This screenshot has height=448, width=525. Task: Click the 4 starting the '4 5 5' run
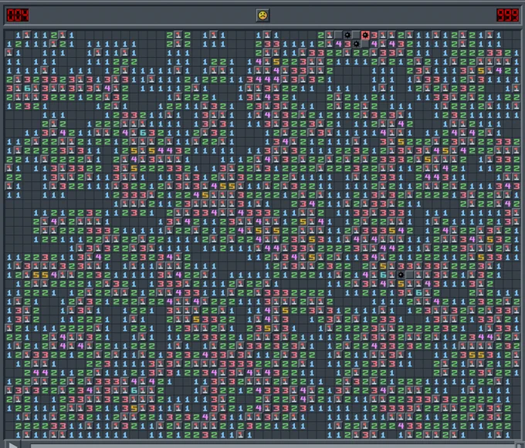point(214,186)
